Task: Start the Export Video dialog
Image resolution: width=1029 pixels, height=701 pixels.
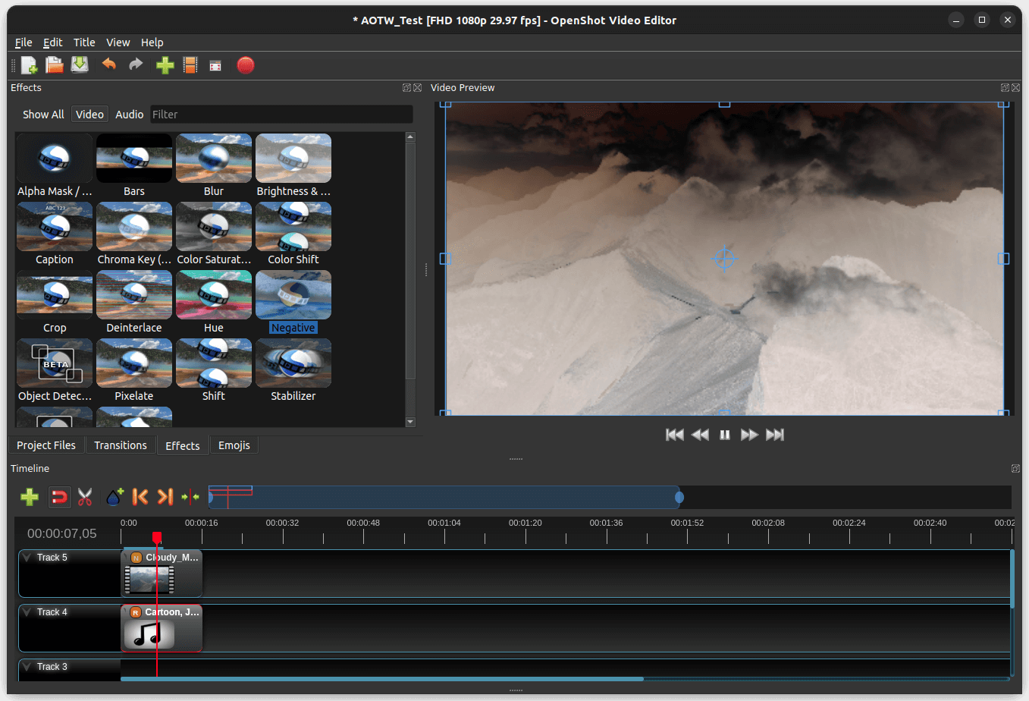Action: coord(215,65)
